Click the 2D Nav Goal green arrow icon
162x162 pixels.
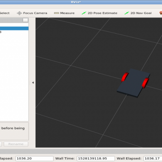click(127, 13)
